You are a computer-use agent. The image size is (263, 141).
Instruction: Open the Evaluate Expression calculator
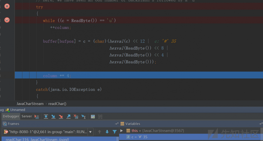coord(93,117)
